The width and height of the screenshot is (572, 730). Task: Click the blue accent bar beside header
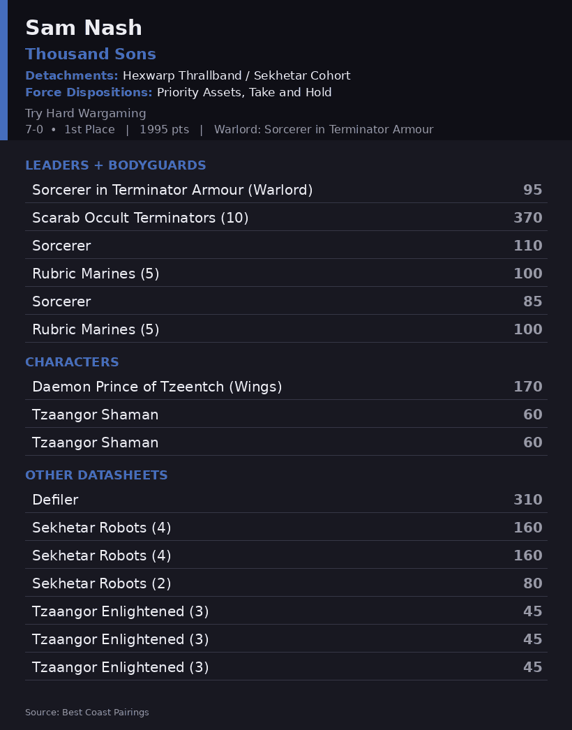[x=3, y=70]
